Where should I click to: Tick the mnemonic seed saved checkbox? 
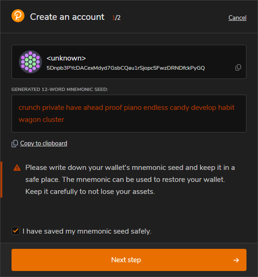point(16,231)
